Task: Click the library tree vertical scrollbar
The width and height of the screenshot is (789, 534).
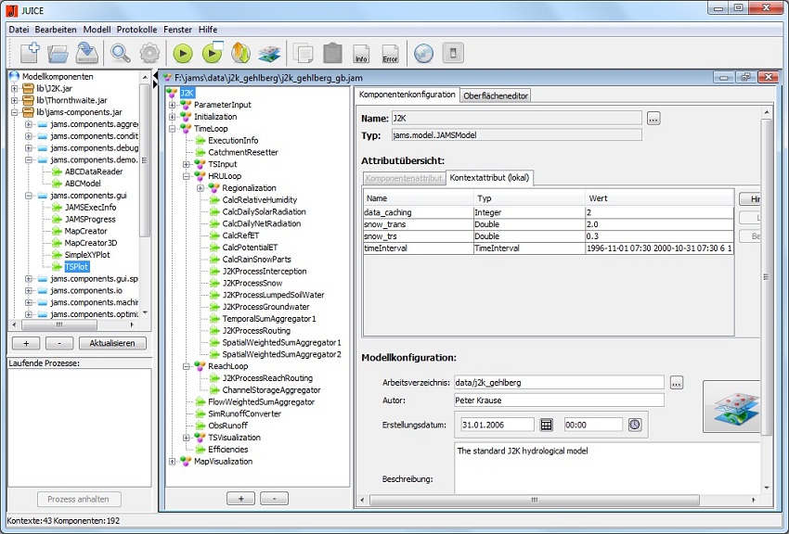Action: (x=145, y=159)
